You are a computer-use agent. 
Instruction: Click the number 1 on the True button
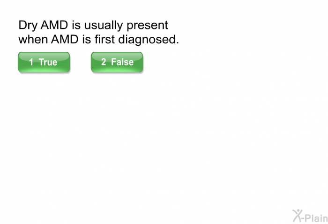click(31, 62)
